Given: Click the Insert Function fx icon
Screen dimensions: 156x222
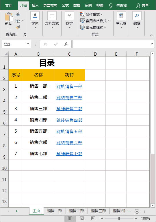Looking at the screenshot, I should (66, 44).
